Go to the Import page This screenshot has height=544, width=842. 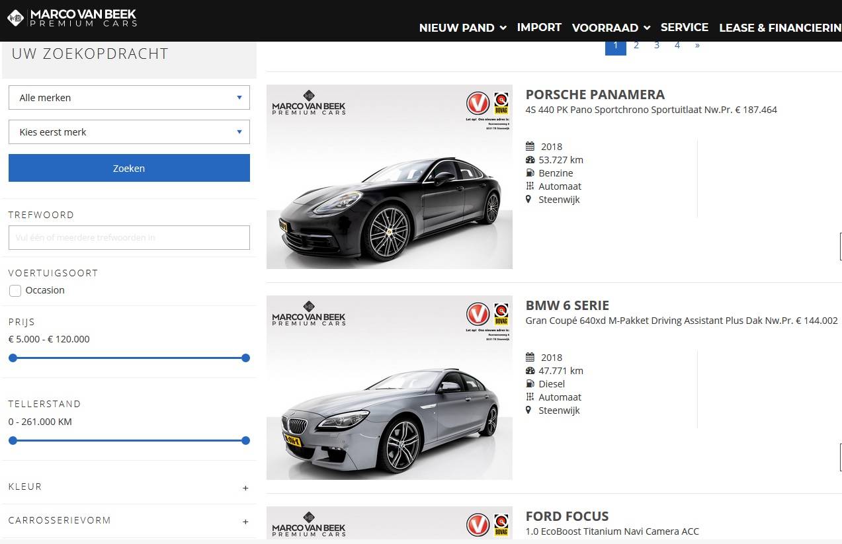tap(539, 27)
